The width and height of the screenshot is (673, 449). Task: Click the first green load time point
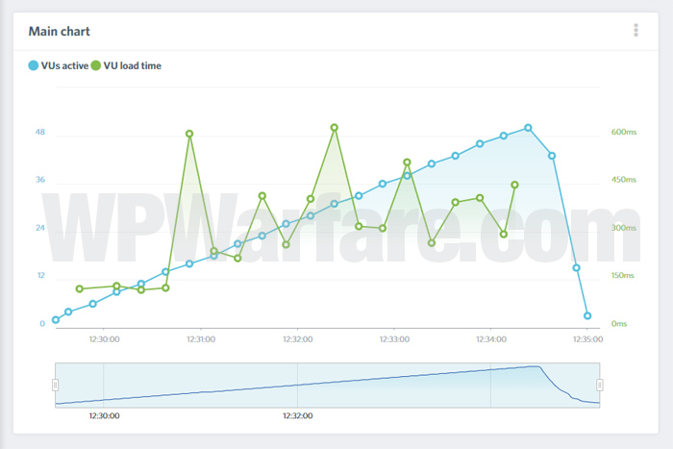(x=80, y=288)
